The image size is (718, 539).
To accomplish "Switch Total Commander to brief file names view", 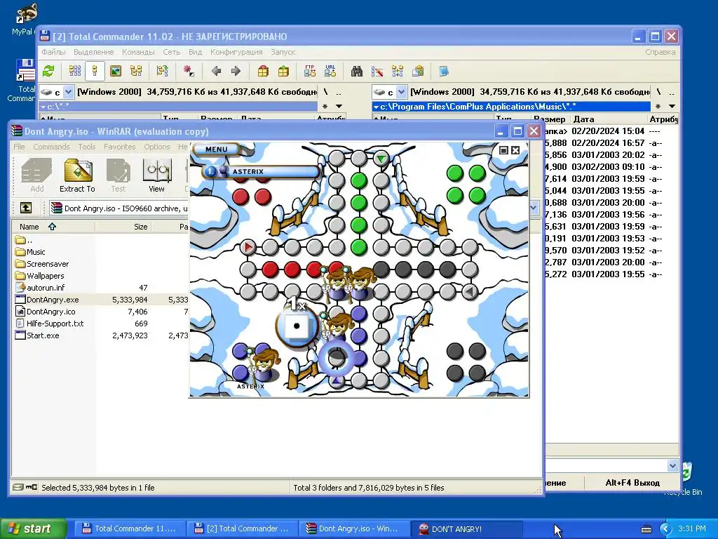I will pos(75,71).
